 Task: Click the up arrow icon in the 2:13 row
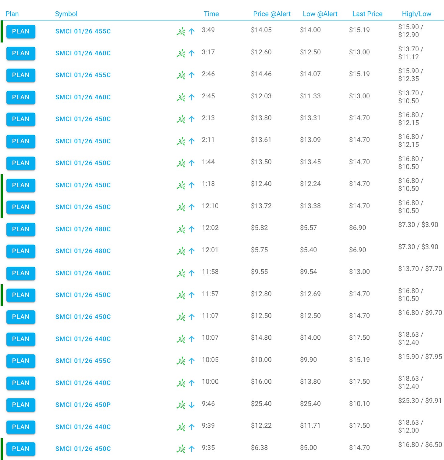192,119
